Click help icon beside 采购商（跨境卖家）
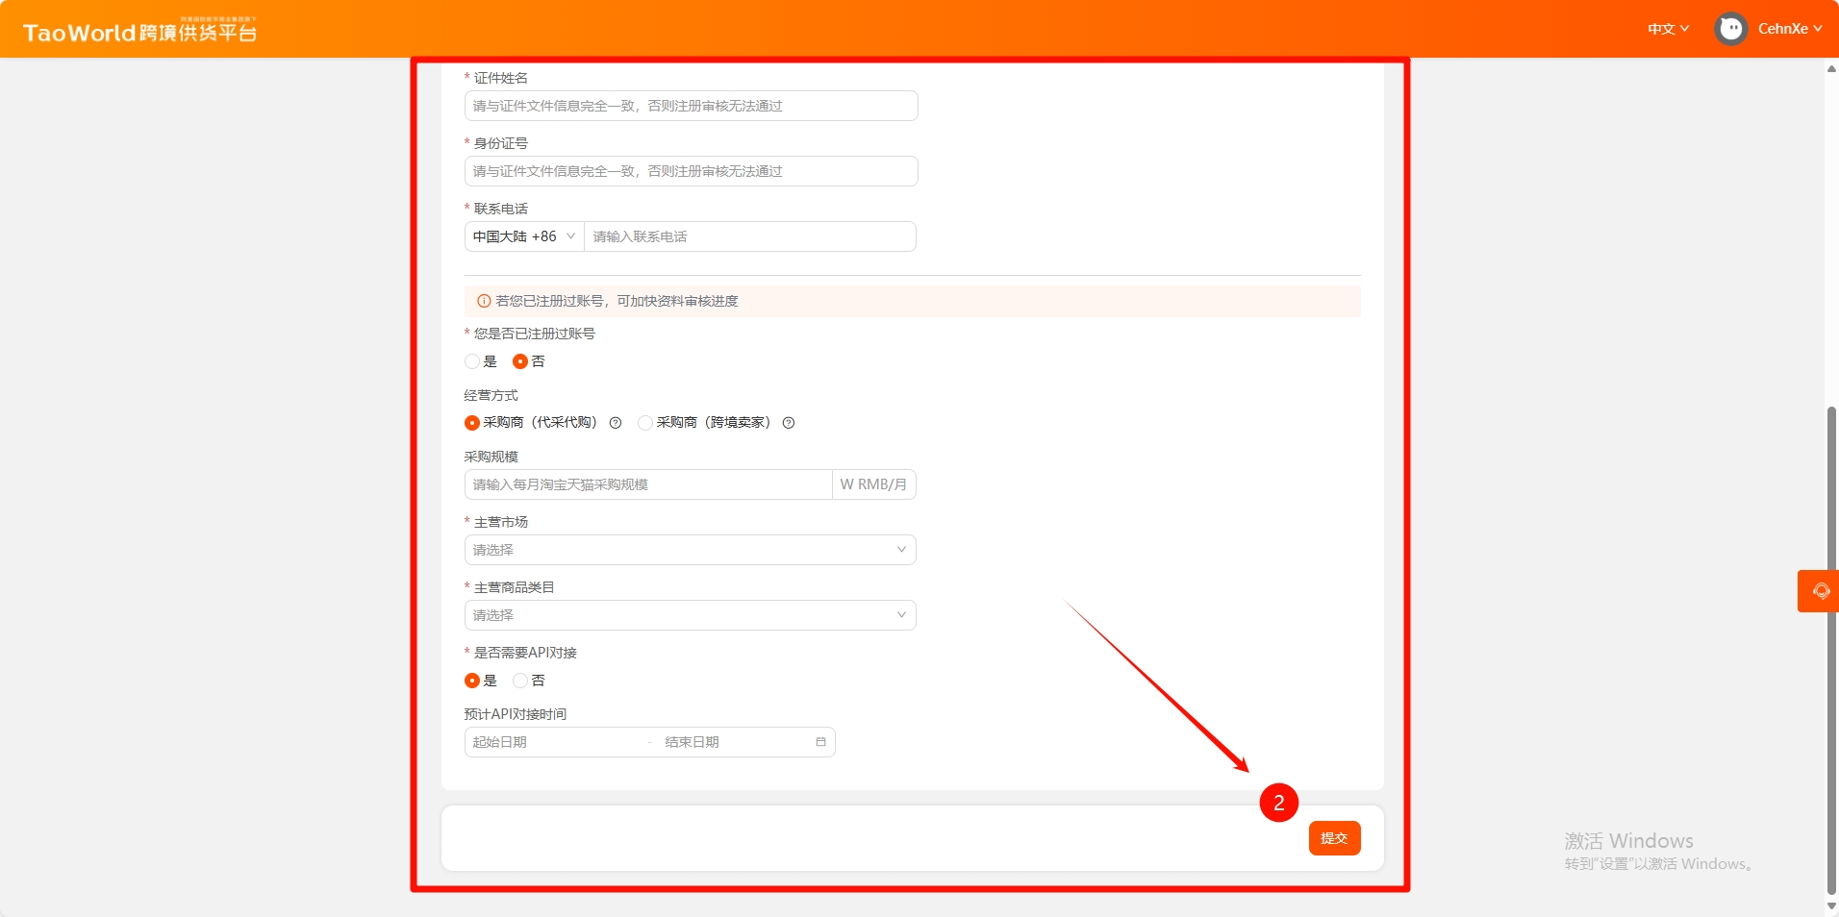The height and width of the screenshot is (917, 1839). click(789, 423)
